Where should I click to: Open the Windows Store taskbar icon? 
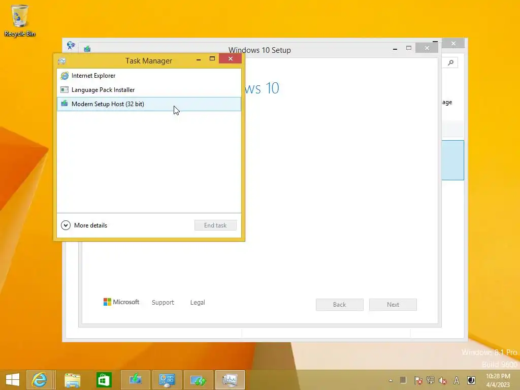click(x=104, y=380)
